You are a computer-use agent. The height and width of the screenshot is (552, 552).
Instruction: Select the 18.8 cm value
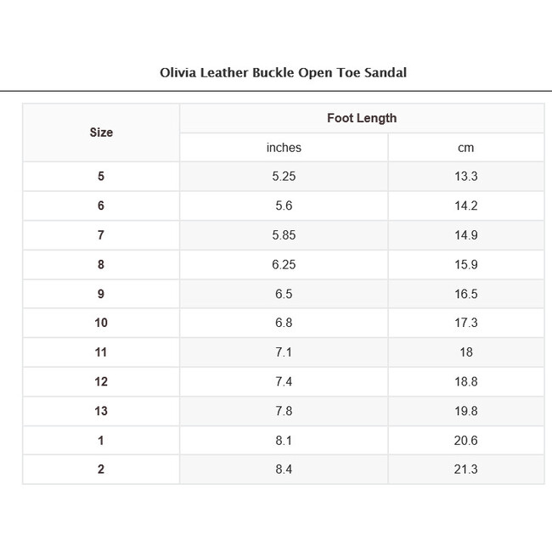click(x=466, y=382)
